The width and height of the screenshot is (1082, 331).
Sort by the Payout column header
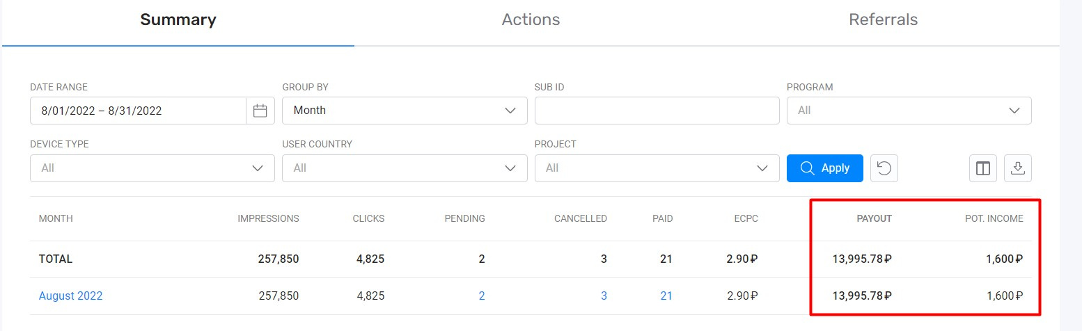[x=874, y=218]
